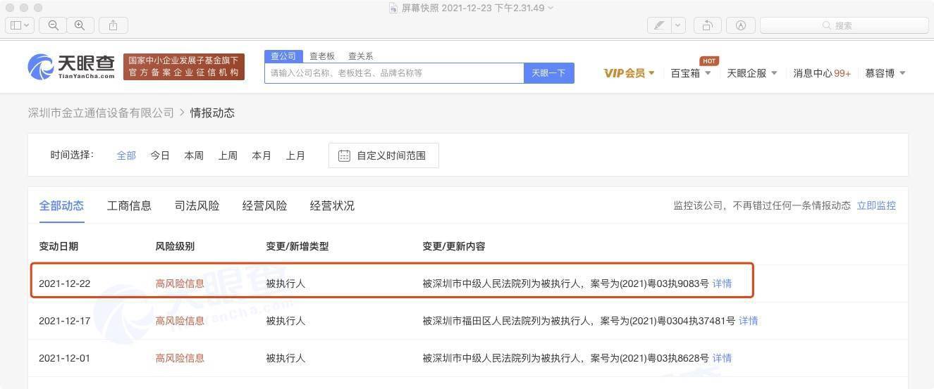Open 自定义时间范围 date picker

[x=383, y=155]
